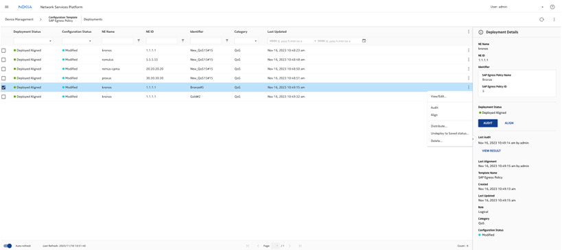This screenshot has height=250, width=562.
Task: Select checkbox for remus-cpma row
Action: pyautogui.click(x=3, y=69)
